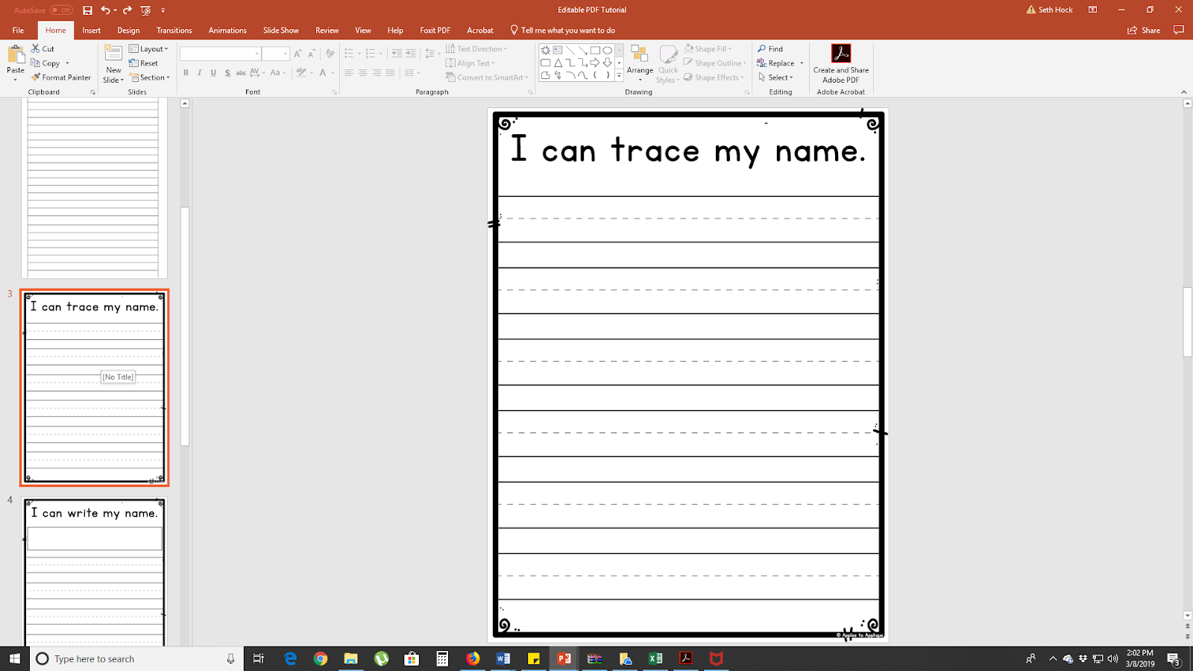This screenshot has height=671, width=1193.
Task: Open the File menu
Action: (18, 31)
